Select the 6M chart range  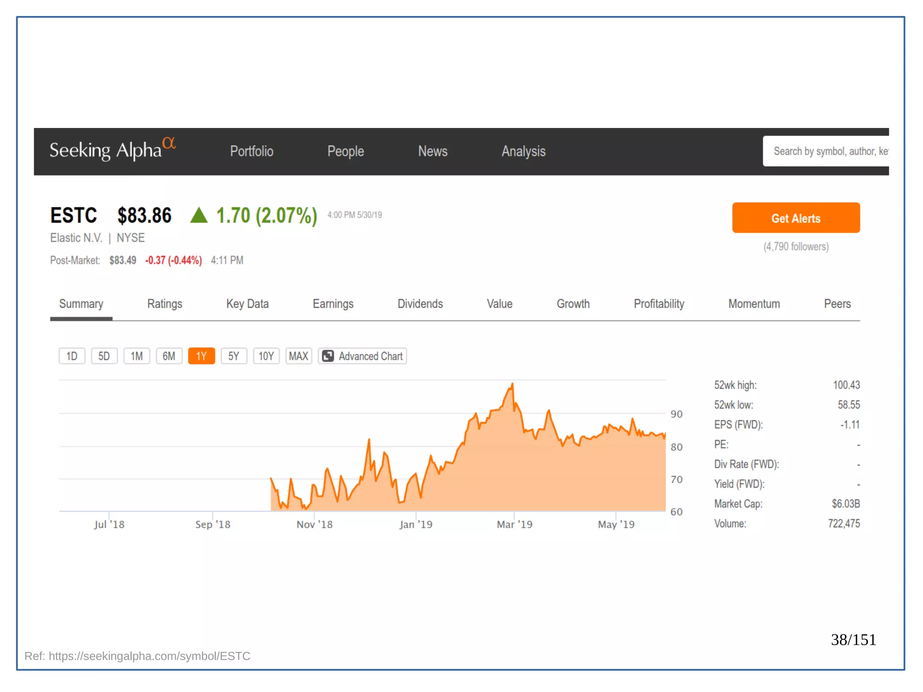[169, 356]
